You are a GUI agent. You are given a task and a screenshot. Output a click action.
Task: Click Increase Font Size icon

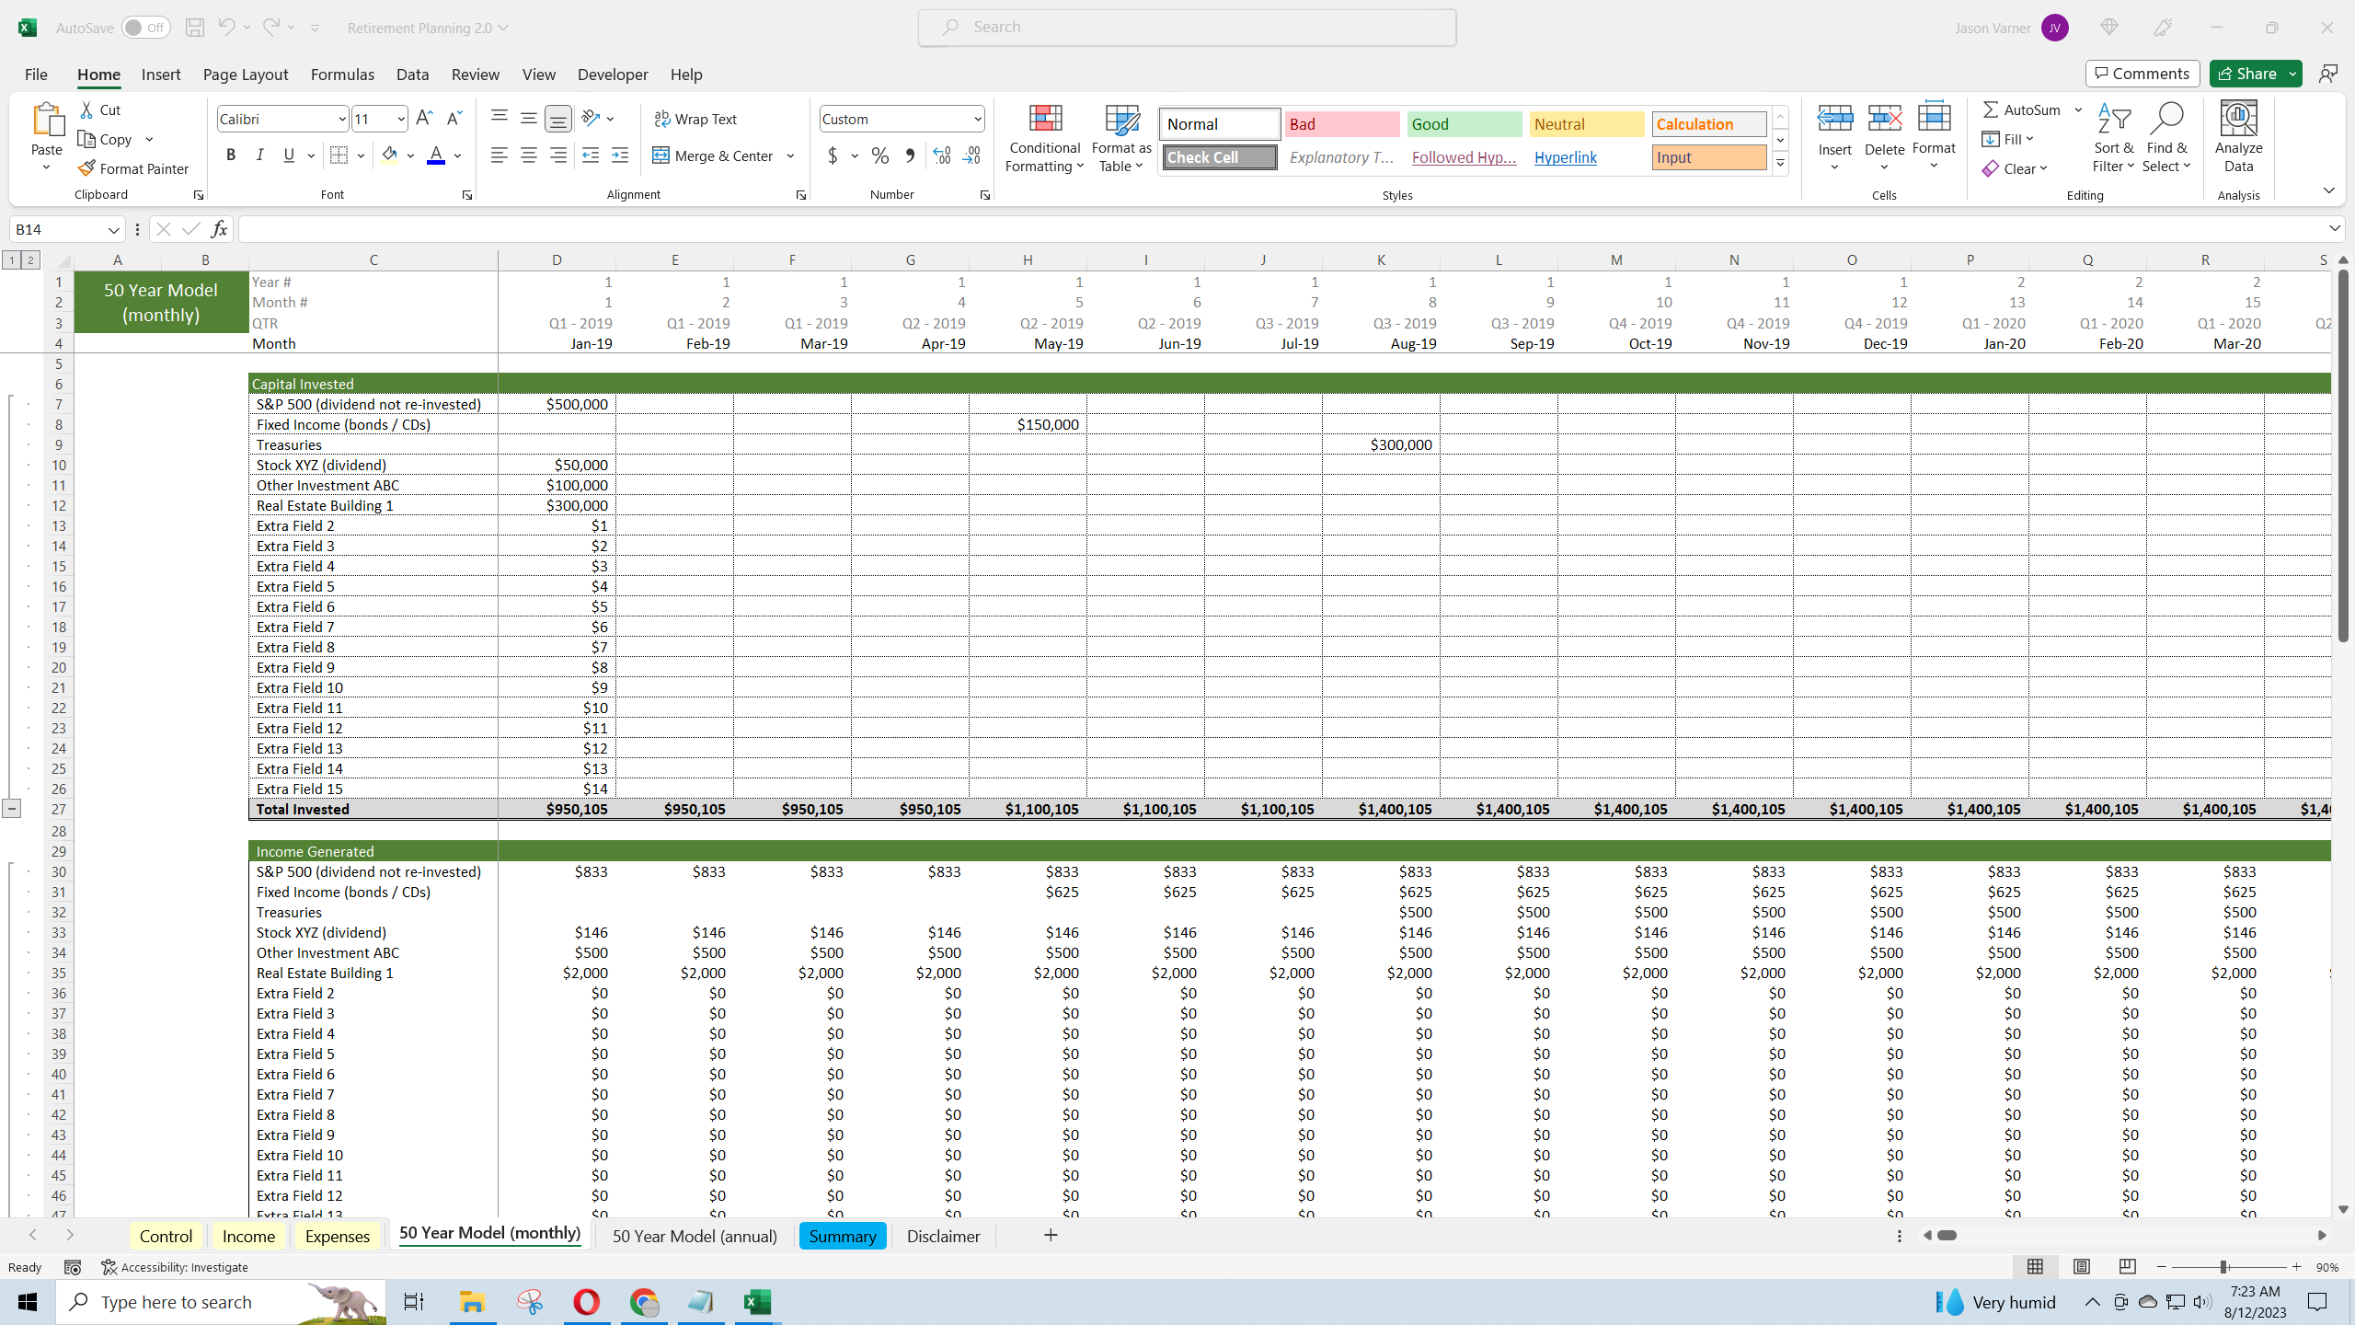424,118
